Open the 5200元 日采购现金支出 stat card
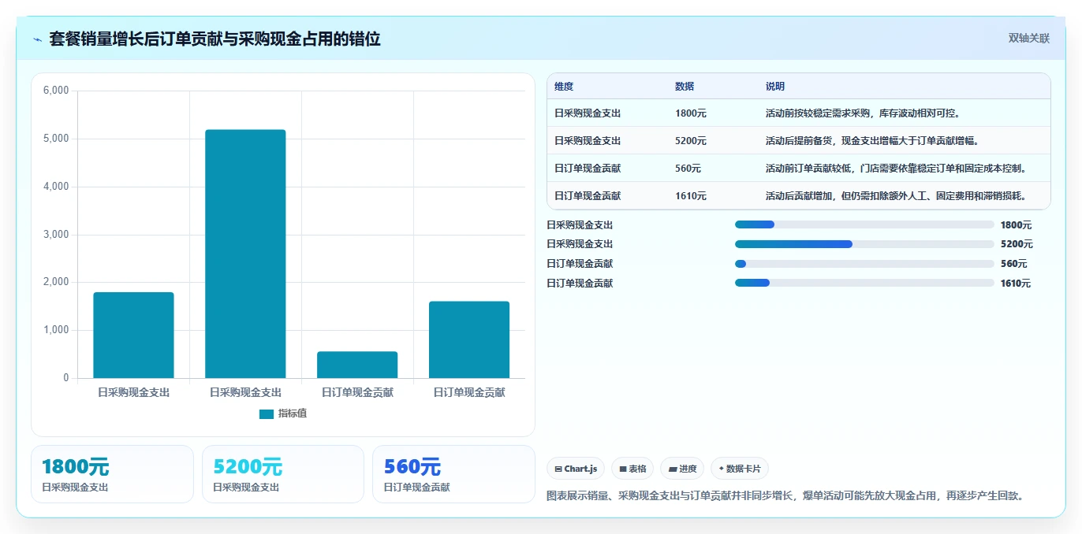The width and height of the screenshot is (1082, 534). click(x=283, y=474)
